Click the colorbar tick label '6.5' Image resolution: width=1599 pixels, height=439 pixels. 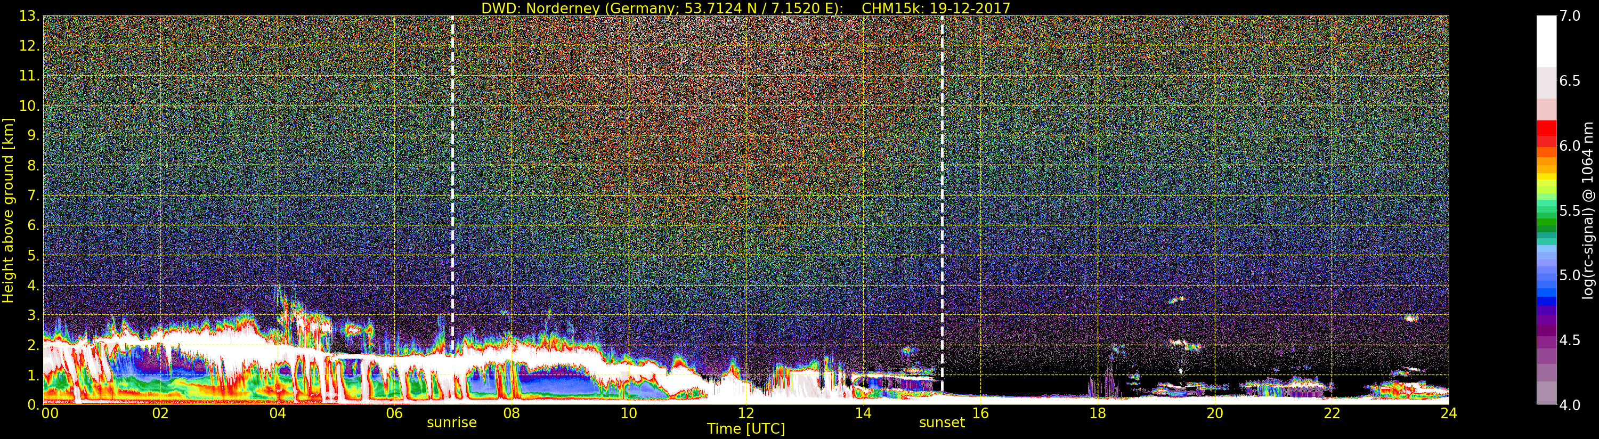pyautogui.click(x=1570, y=81)
